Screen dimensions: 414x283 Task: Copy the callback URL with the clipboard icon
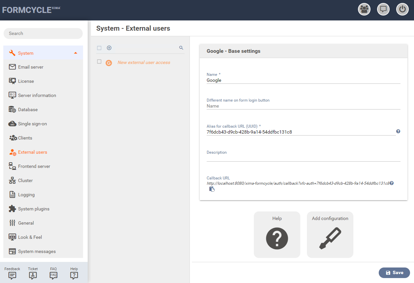click(x=212, y=189)
